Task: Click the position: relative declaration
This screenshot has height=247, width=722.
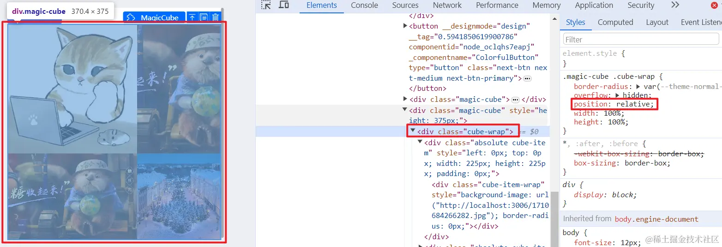Action: point(614,104)
